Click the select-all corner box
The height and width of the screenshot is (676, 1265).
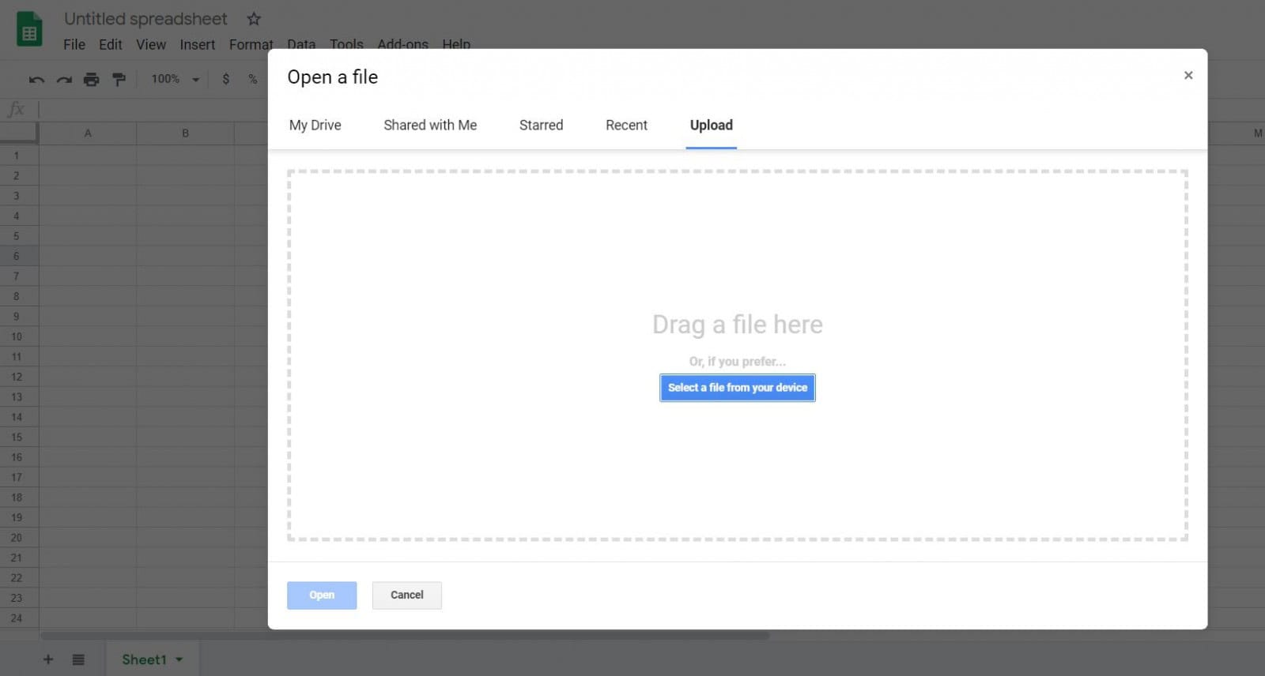pos(19,133)
